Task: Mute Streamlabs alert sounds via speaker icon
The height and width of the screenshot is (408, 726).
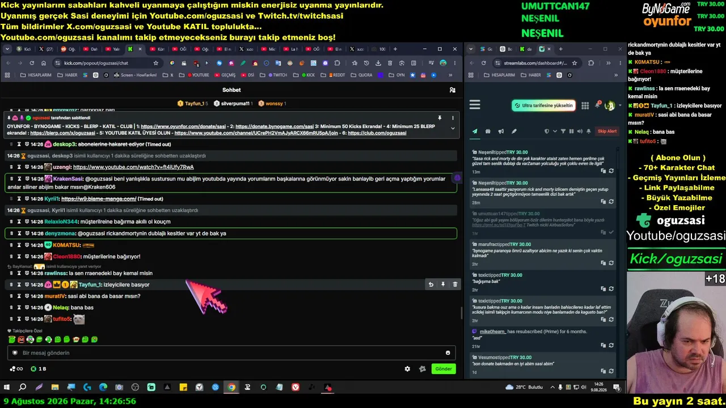Action: pyautogui.click(x=579, y=131)
